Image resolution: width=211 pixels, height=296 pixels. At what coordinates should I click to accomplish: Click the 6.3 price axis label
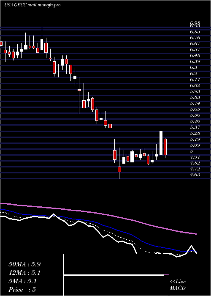click(193, 68)
